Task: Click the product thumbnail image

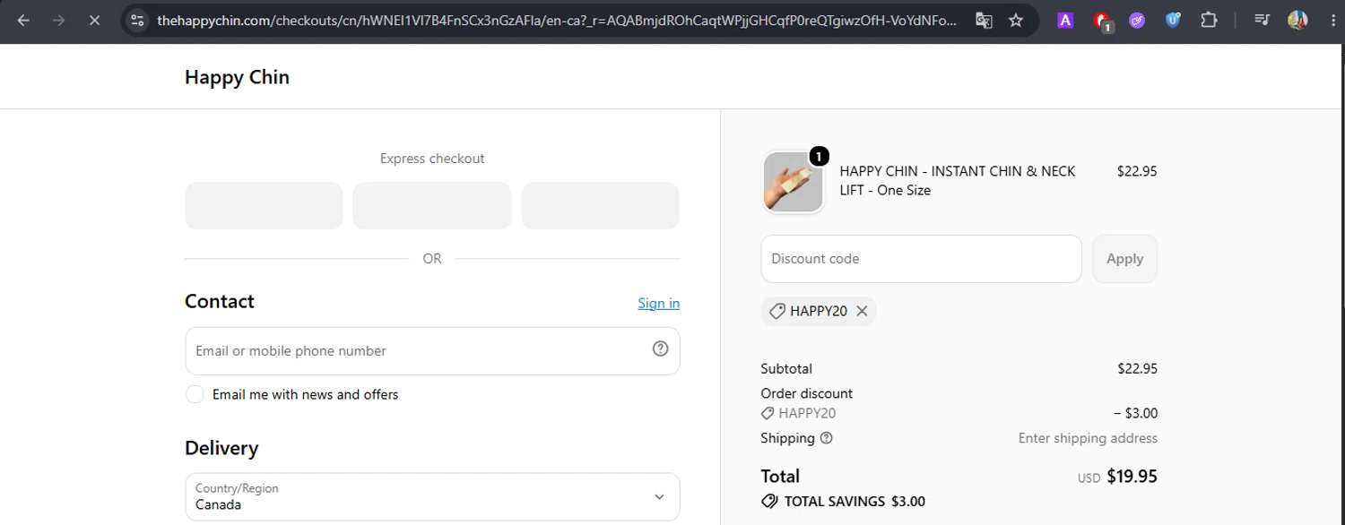Action: [794, 183]
